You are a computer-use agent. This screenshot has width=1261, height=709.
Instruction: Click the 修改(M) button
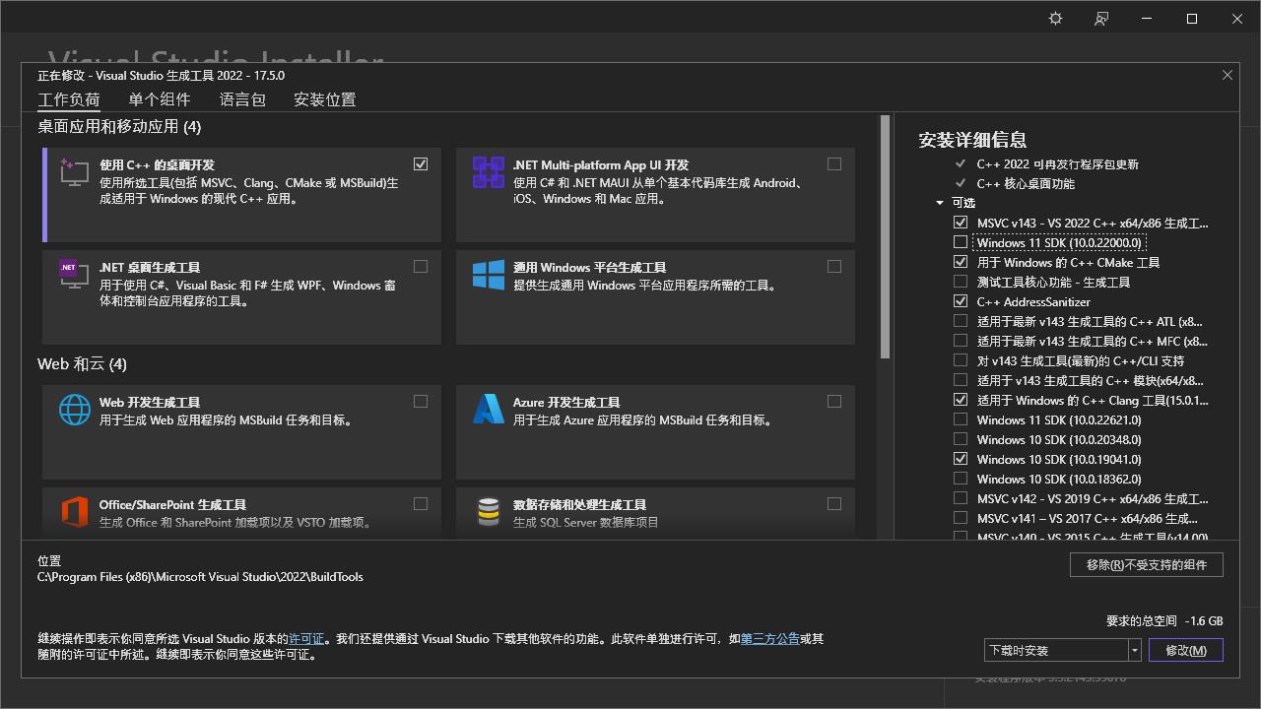1185,650
